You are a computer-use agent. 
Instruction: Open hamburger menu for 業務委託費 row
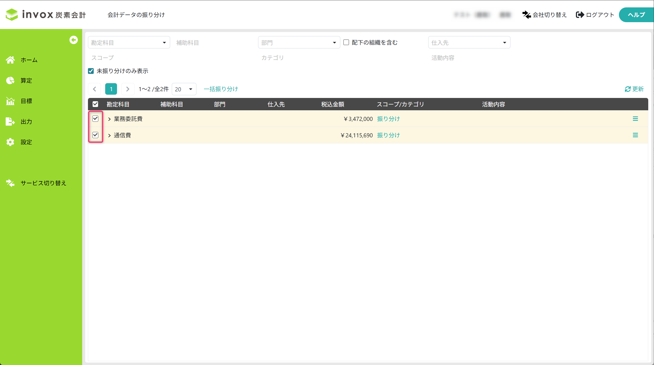point(635,119)
